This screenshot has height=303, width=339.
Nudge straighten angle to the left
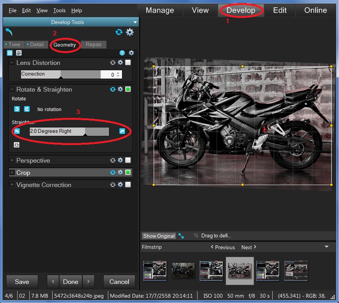point(17,131)
